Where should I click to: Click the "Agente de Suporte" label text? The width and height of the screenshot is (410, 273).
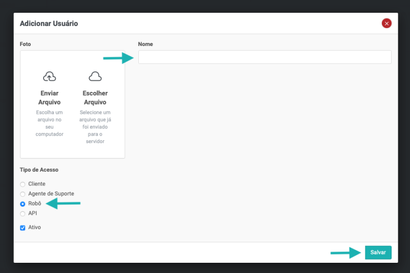tap(51, 194)
